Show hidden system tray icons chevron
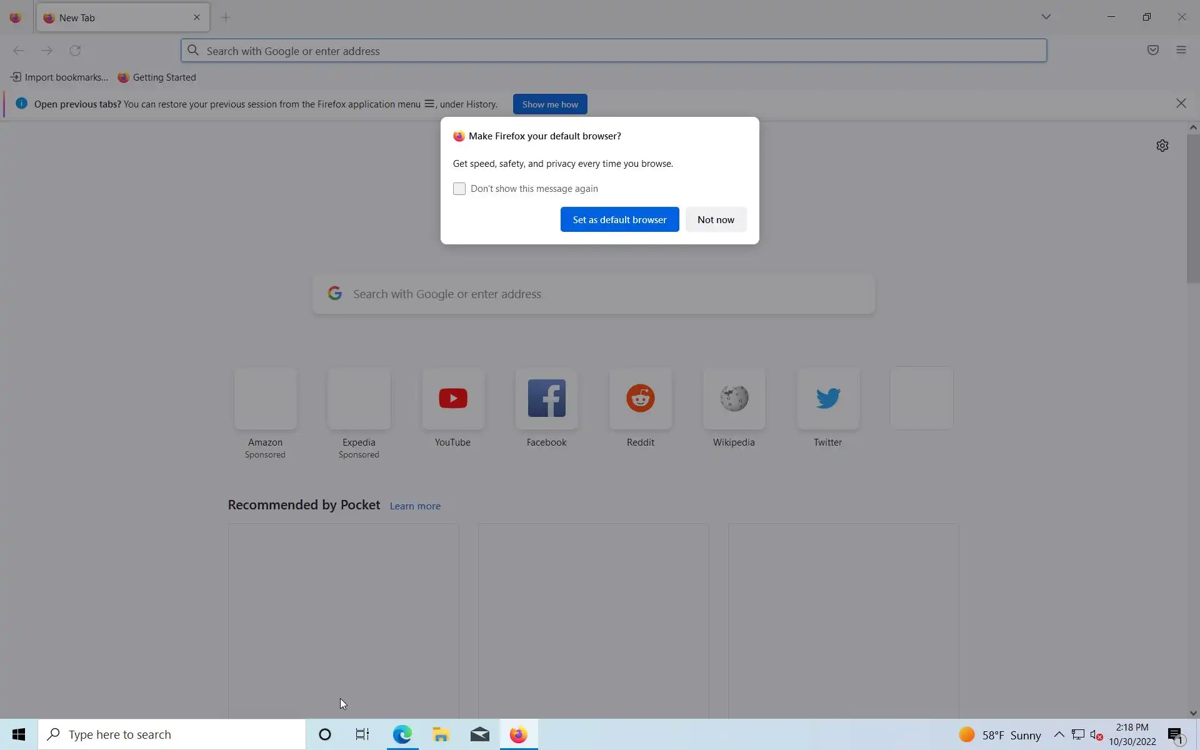1200x750 pixels. [x=1059, y=734]
